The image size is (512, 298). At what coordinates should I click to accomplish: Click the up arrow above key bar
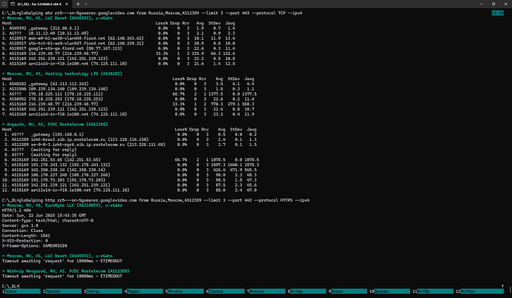[x=502, y=286]
